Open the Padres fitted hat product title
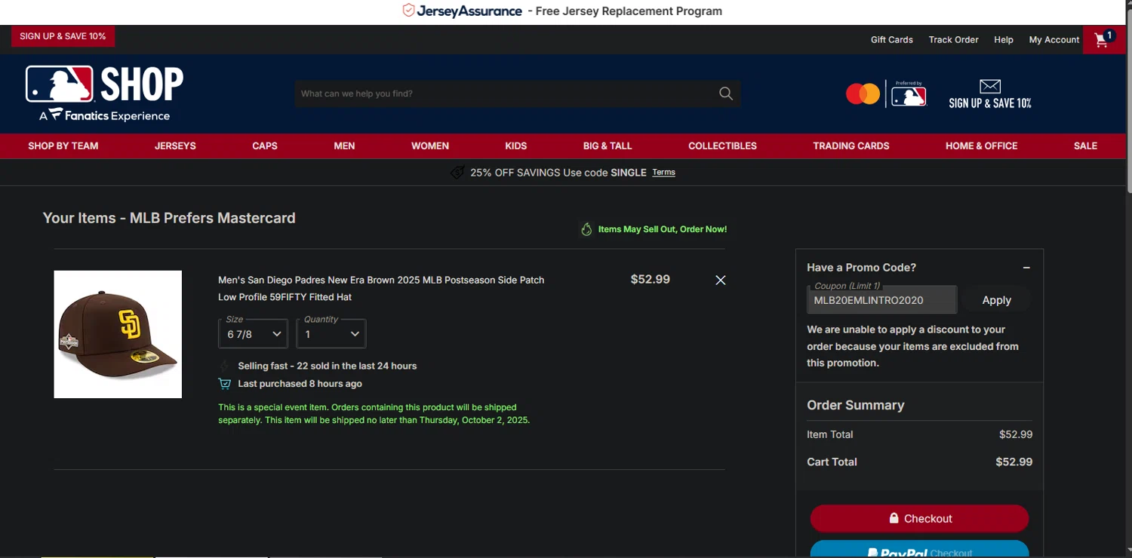Image resolution: width=1132 pixels, height=558 pixels. (381, 288)
